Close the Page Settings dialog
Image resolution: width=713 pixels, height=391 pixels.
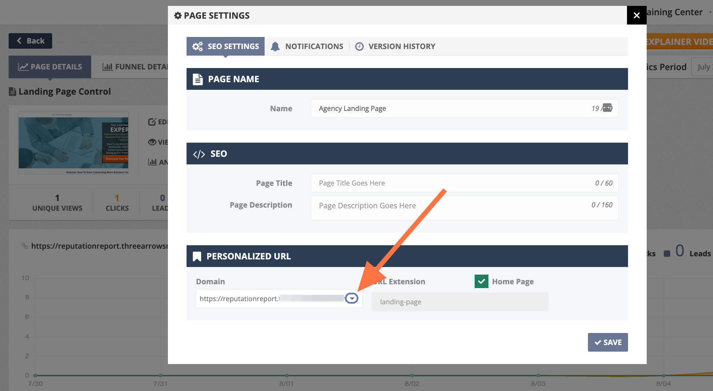point(636,15)
